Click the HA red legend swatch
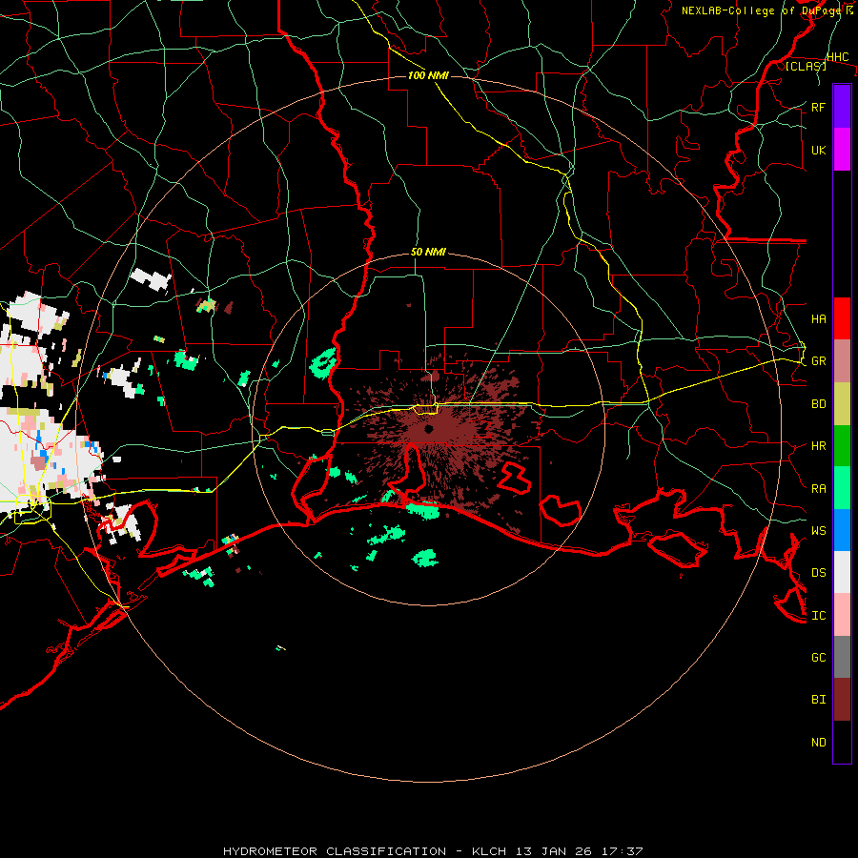The height and width of the screenshot is (858, 858). [x=842, y=318]
